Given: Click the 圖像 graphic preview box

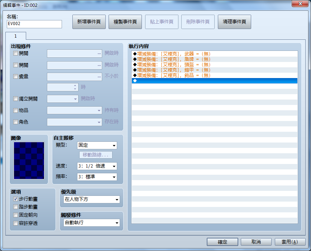Looking at the screenshot, I should [29, 161].
